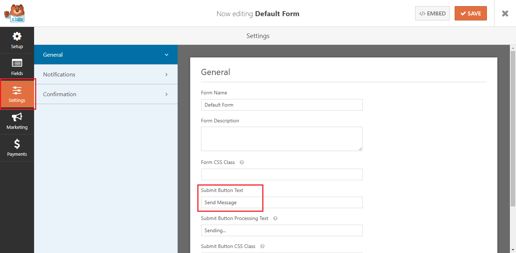Expand the Notifications section arrow
The height and width of the screenshot is (253, 516).
click(x=166, y=75)
